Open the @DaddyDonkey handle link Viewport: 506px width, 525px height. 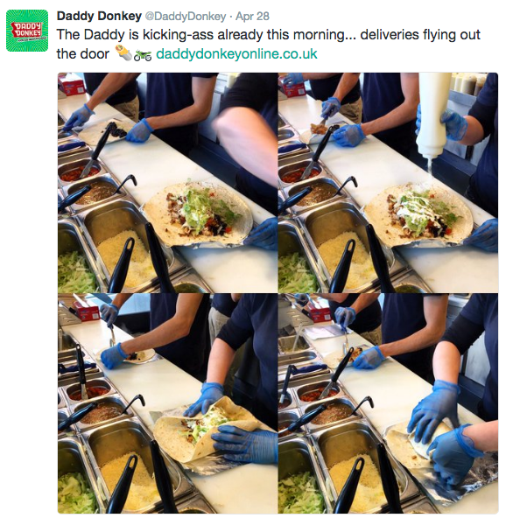(x=186, y=16)
